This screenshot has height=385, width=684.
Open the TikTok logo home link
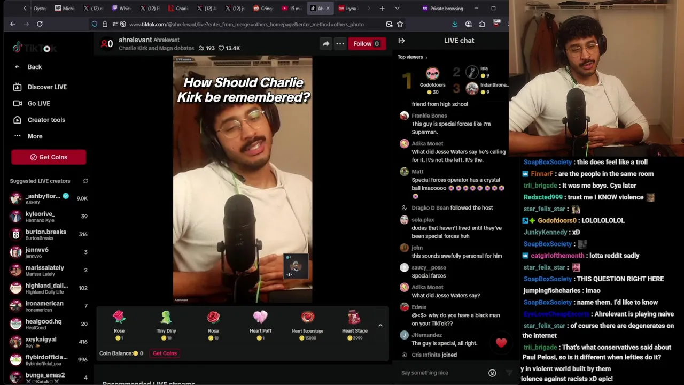point(34,48)
